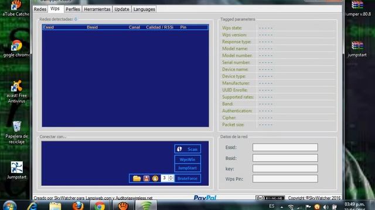Viewport: 375px width, 210px height.
Task: Open Internet Explorer from the taskbar
Action: tap(32, 206)
